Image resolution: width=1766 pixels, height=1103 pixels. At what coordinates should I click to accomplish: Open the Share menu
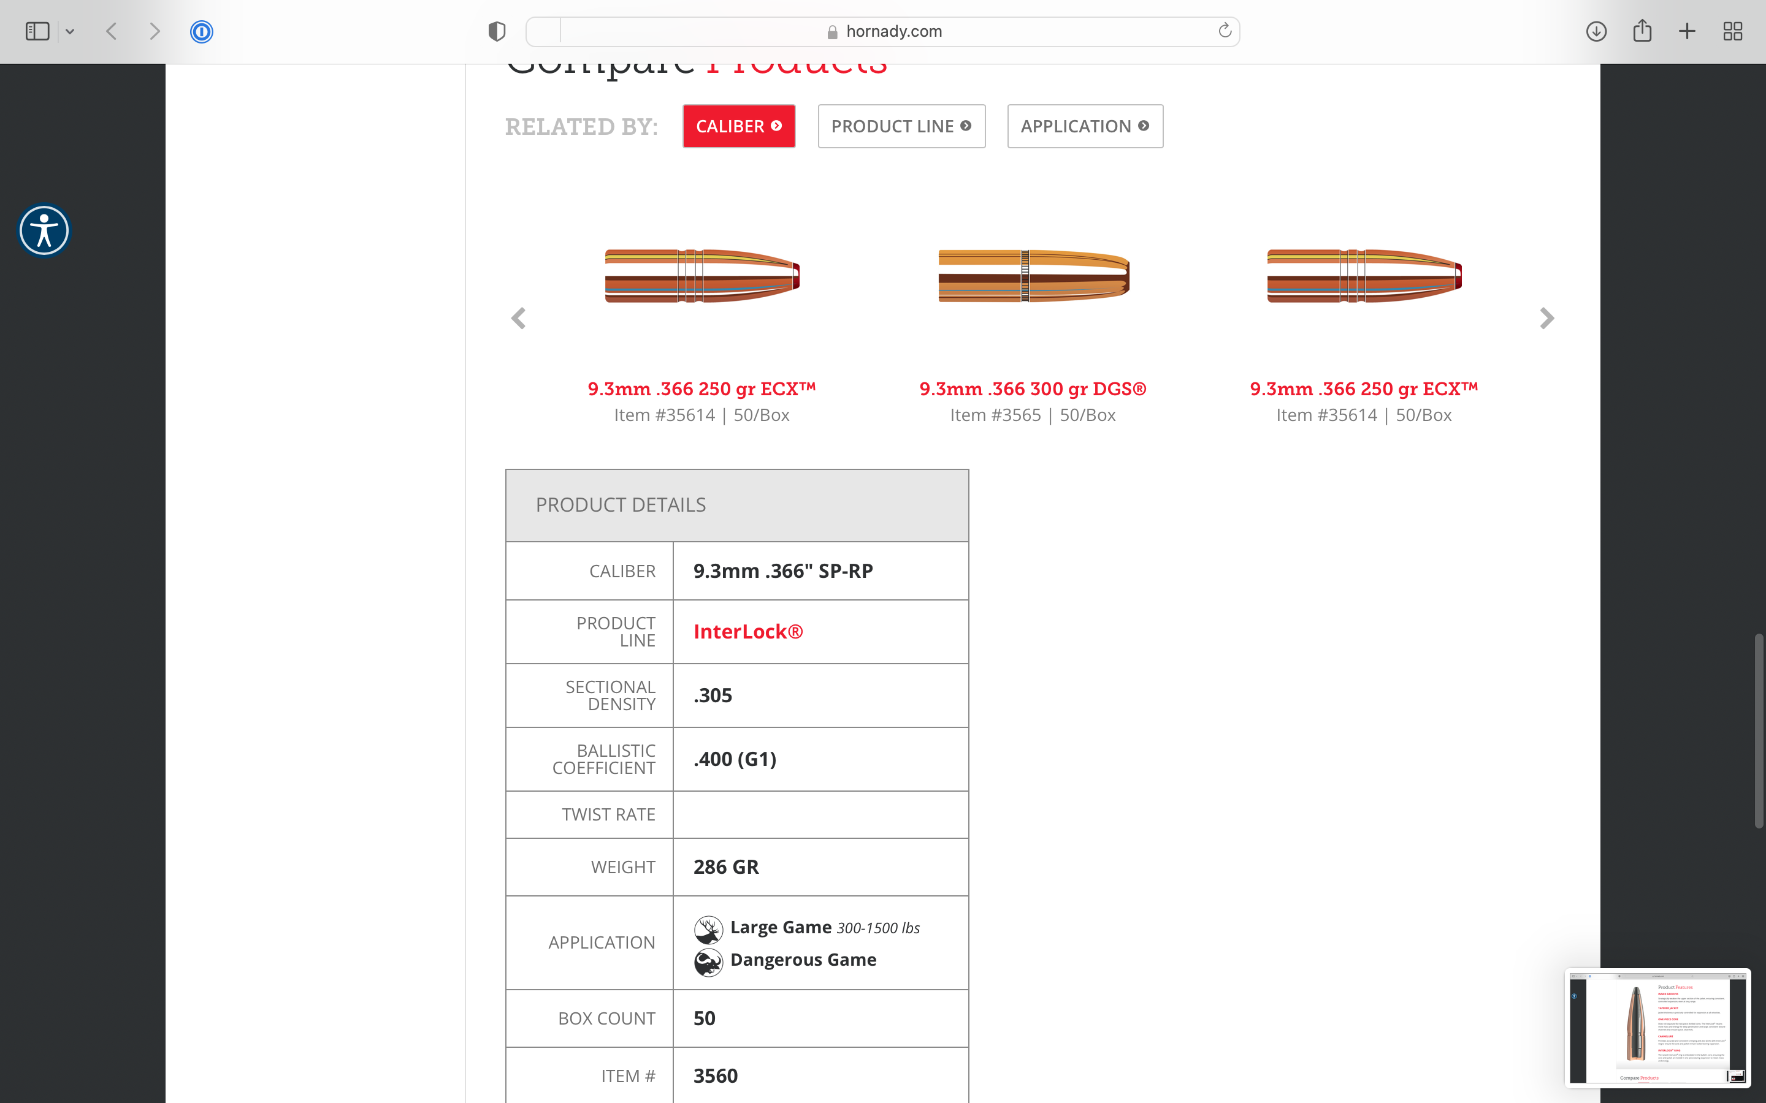1642,31
